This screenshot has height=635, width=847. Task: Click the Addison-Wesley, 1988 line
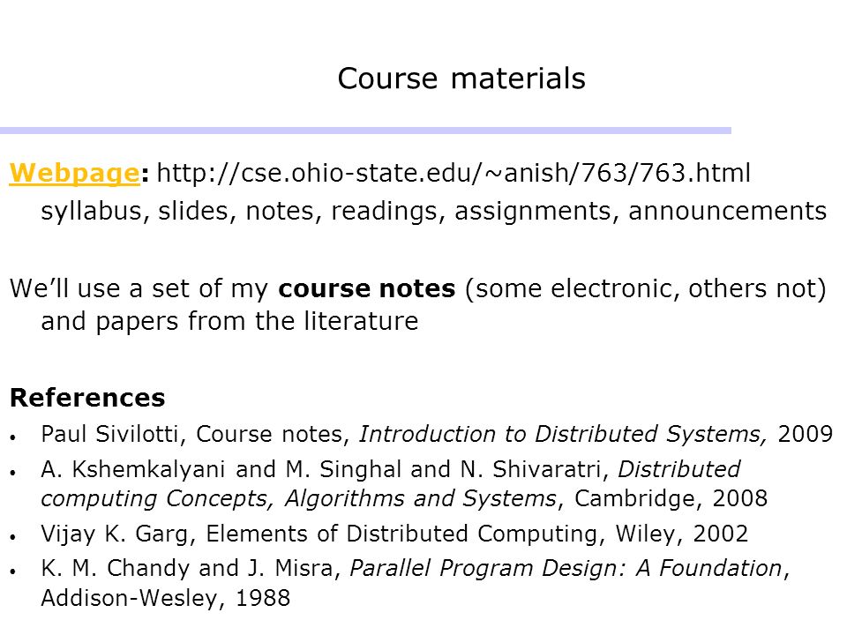166,598
